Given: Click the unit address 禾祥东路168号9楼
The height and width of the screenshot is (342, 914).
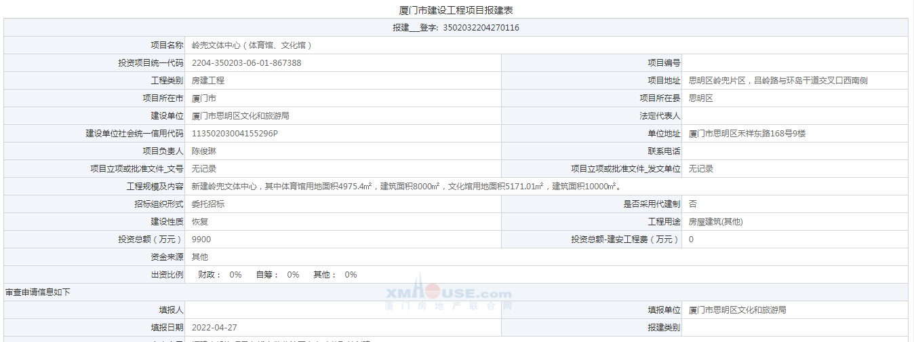Looking at the screenshot, I should click(x=747, y=134).
